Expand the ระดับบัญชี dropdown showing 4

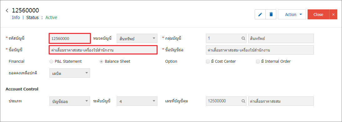tap(137, 101)
